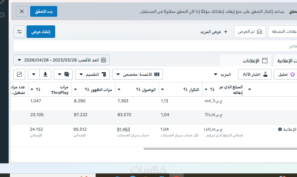This screenshot has height=177, width=297.
Task: Open the filter settings sliders icon
Action: tap(19, 32)
